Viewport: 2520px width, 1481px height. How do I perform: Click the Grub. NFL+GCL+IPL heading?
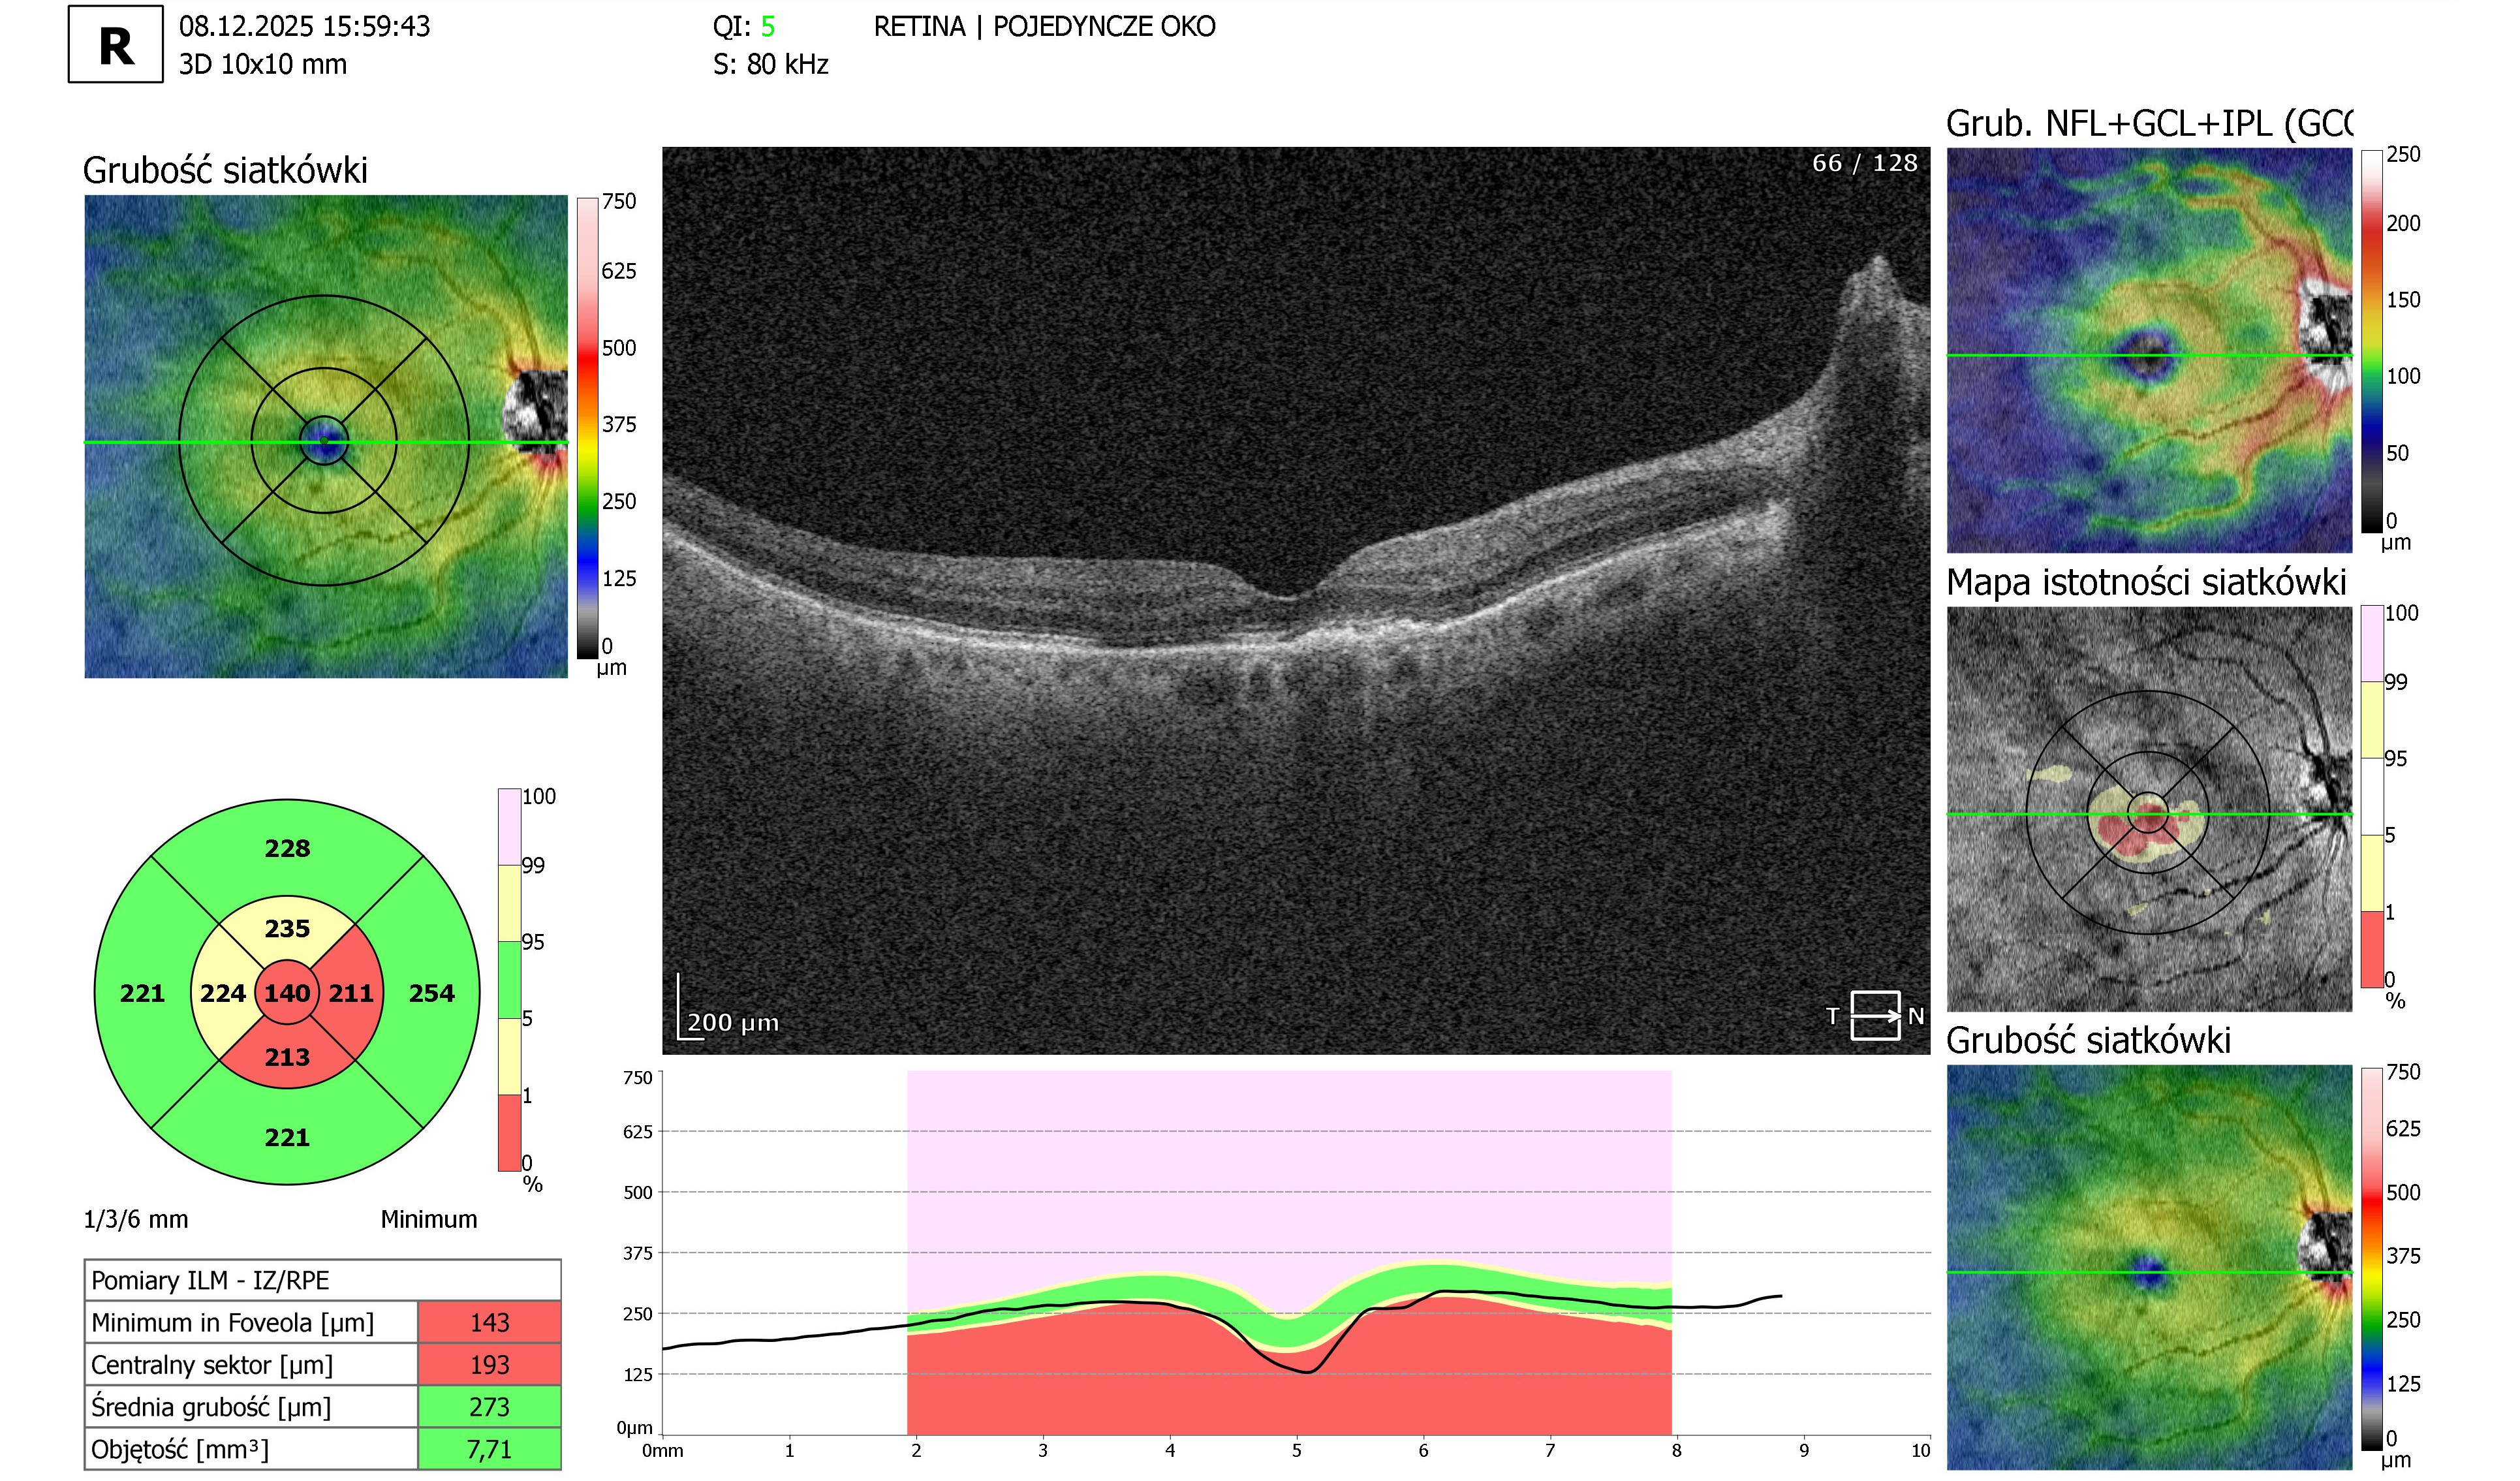coord(2149,124)
